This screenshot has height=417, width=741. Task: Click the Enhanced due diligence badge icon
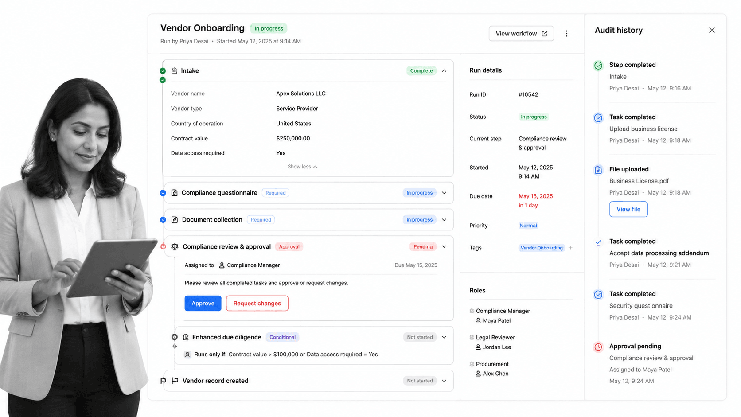186,337
